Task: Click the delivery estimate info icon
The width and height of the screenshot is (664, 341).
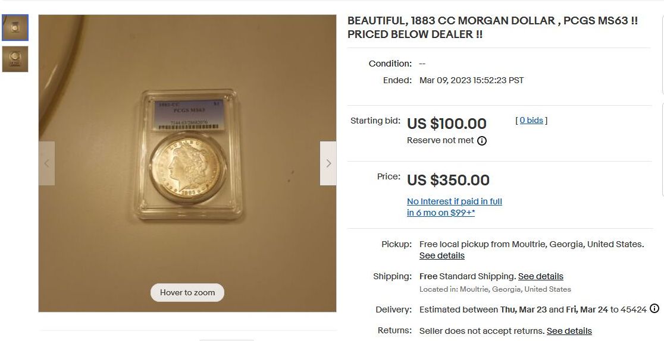Action: click(654, 309)
